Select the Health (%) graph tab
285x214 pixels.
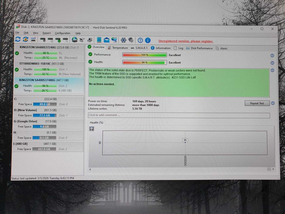[x=96, y=123]
